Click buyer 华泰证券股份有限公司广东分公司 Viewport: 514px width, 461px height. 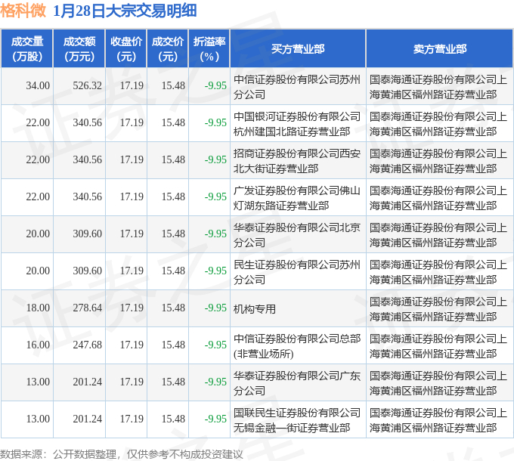click(297, 383)
